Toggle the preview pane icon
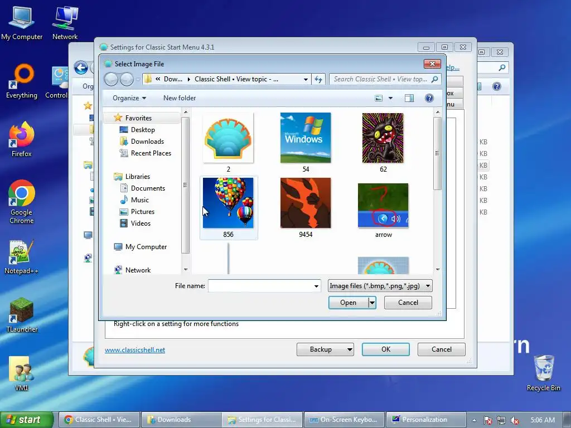This screenshot has height=428, width=571. click(409, 98)
